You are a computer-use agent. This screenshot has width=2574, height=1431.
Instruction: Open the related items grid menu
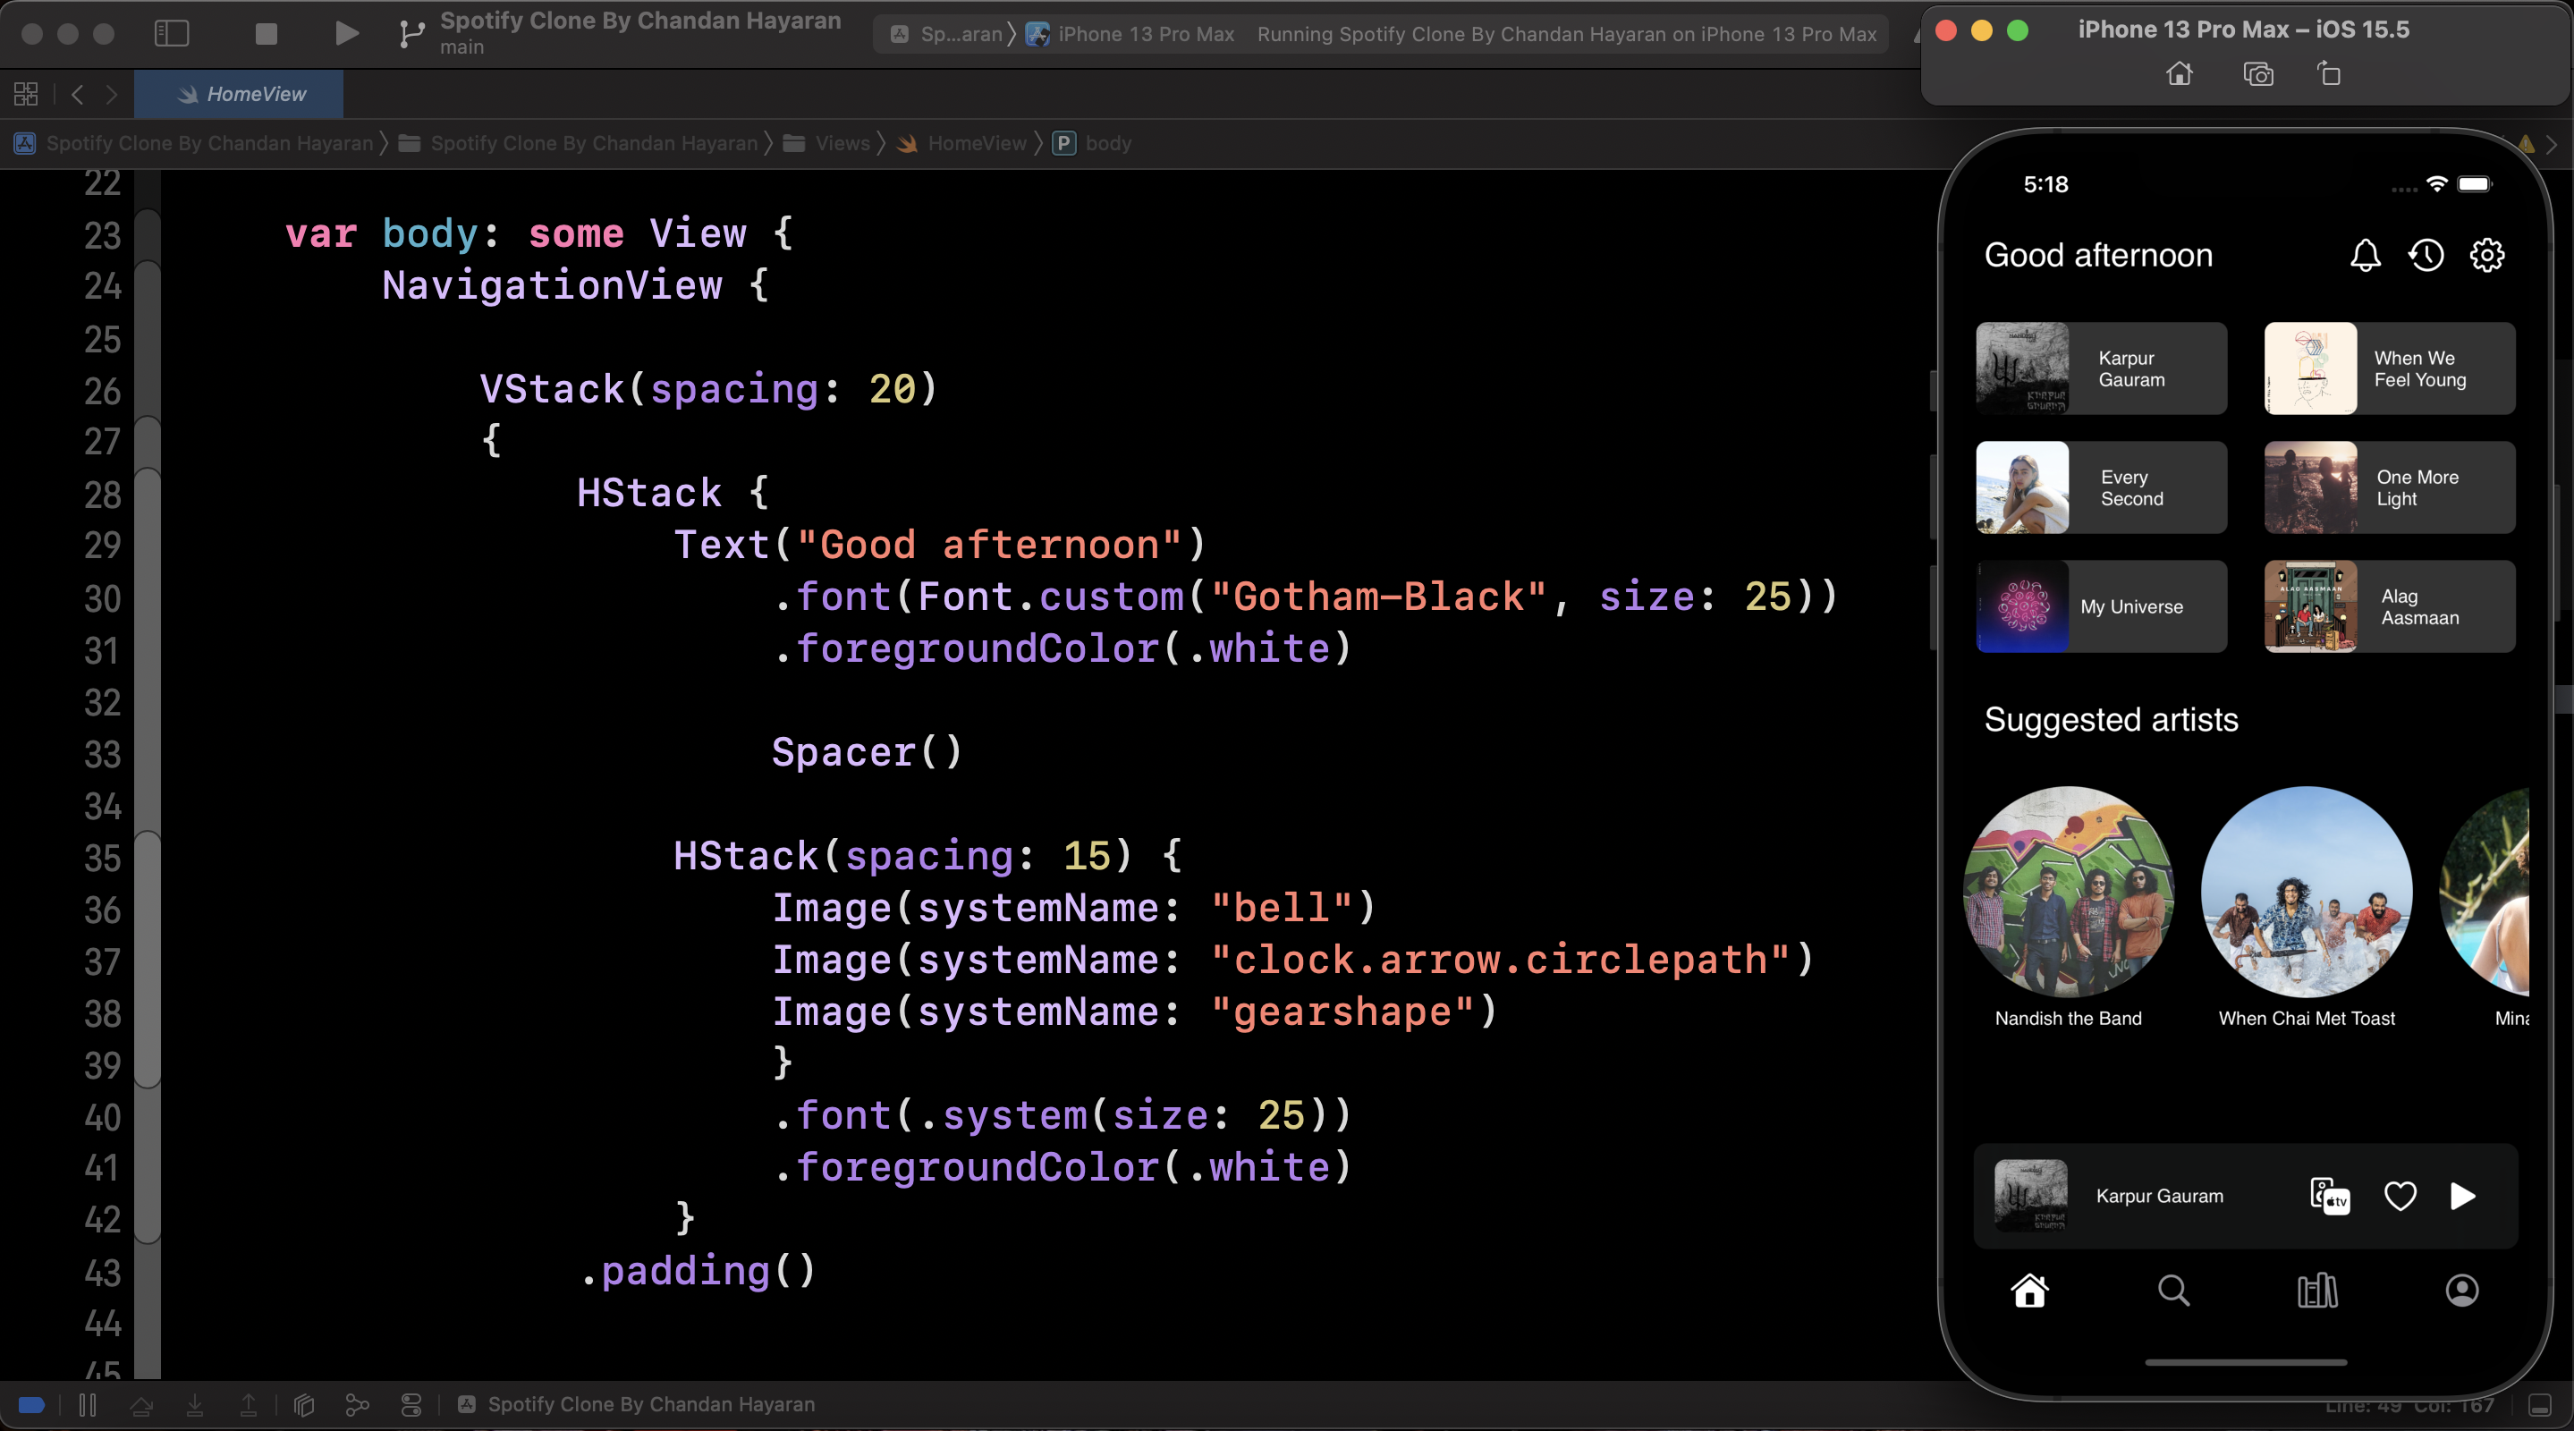point(26,94)
